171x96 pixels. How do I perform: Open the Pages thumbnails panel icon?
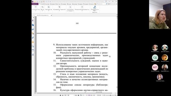(x=33, y=25)
